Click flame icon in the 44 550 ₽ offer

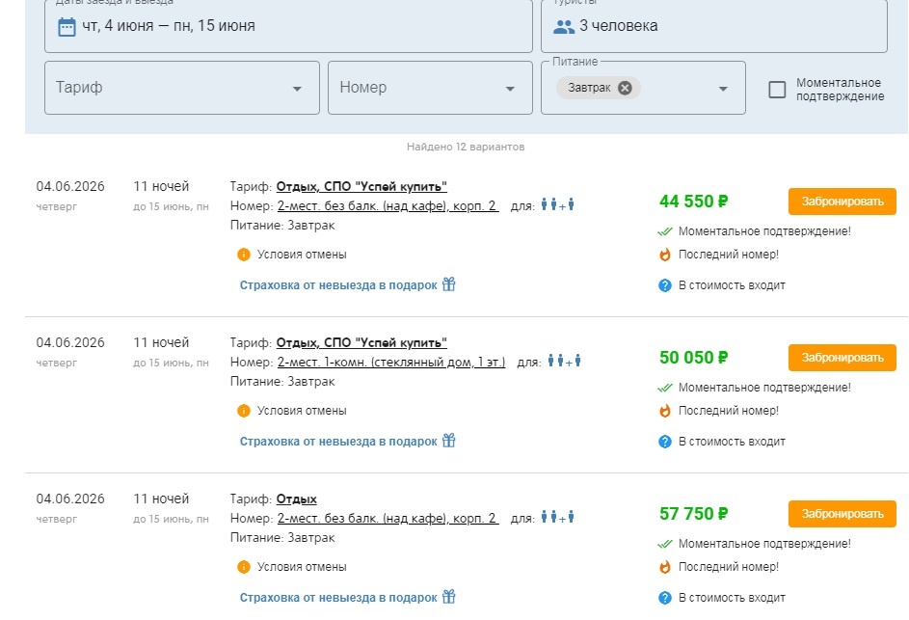pyautogui.click(x=665, y=255)
